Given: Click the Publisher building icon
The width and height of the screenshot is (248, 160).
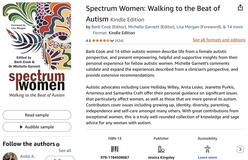Looking at the screenshot, I should click(161, 149).
